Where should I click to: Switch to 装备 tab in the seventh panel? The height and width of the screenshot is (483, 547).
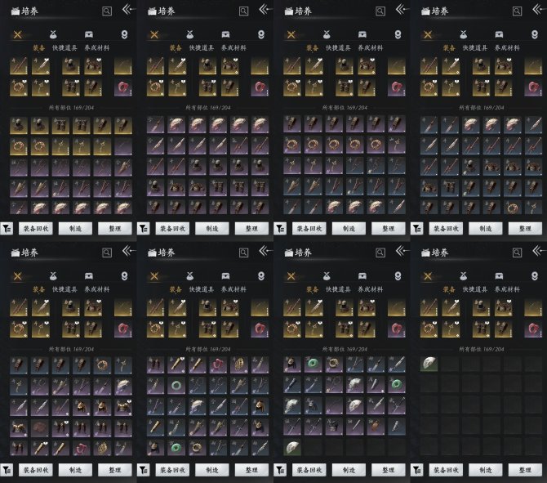312,289
